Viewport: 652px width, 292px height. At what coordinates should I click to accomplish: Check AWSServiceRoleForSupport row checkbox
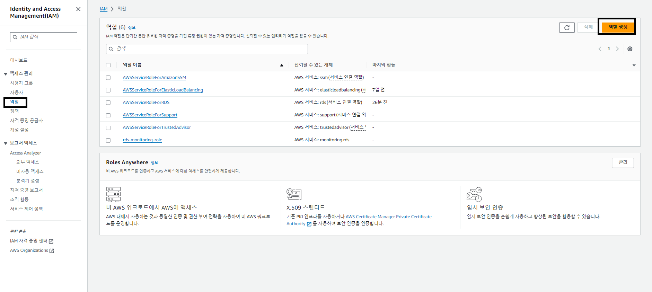(x=108, y=115)
